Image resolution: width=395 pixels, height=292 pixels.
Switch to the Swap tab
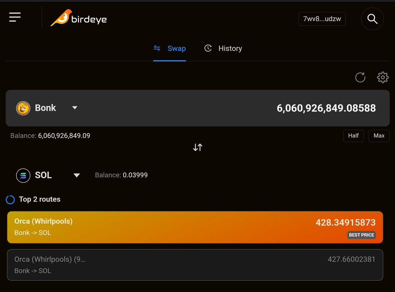coord(170,49)
